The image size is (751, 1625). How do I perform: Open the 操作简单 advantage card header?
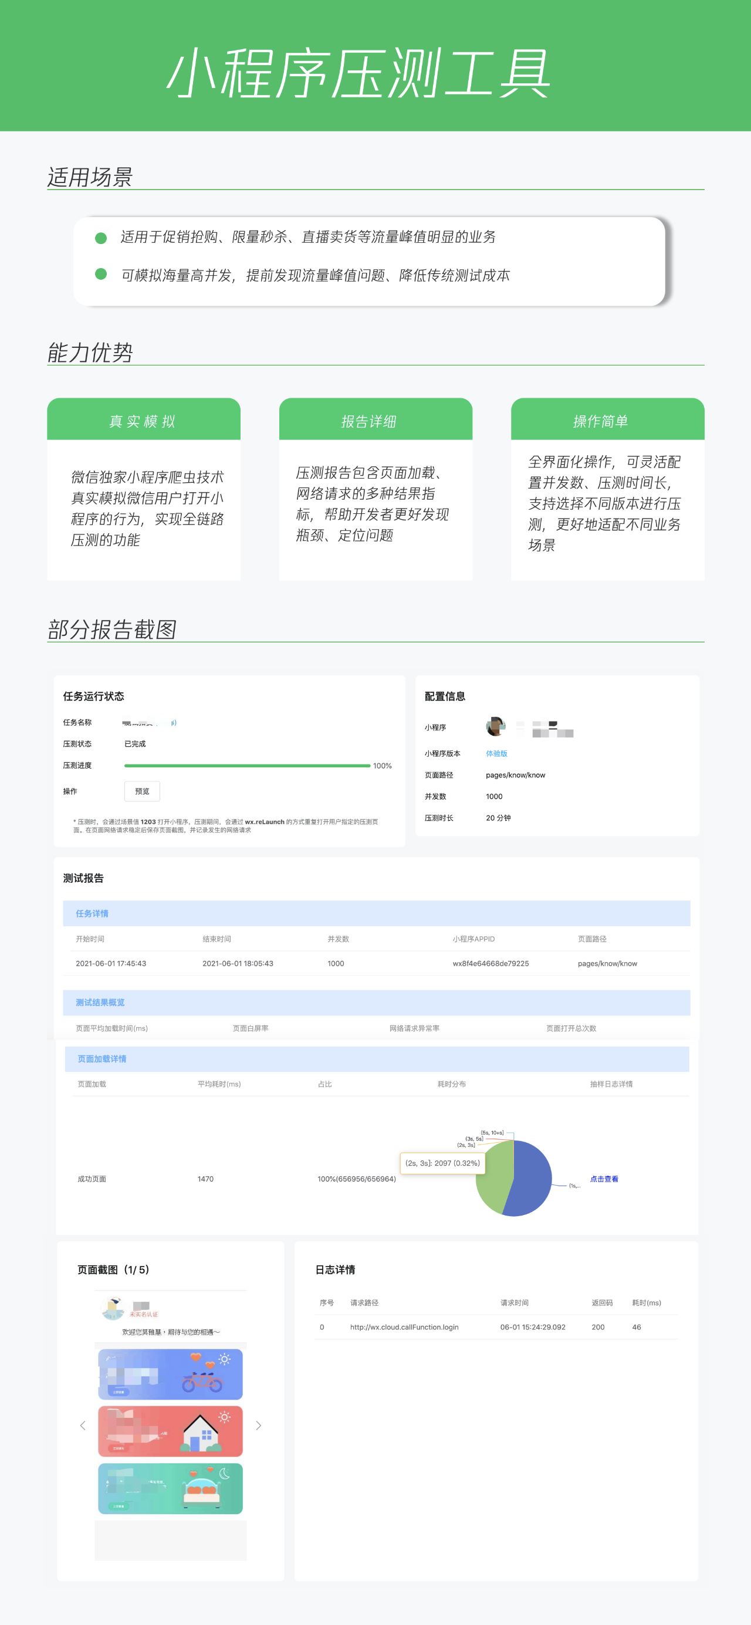pos(607,419)
